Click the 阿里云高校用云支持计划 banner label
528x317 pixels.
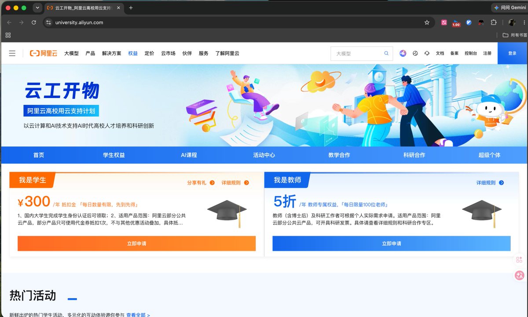pyautogui.click(x=61, y=110)
